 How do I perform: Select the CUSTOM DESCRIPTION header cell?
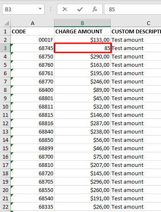(136, 31)
